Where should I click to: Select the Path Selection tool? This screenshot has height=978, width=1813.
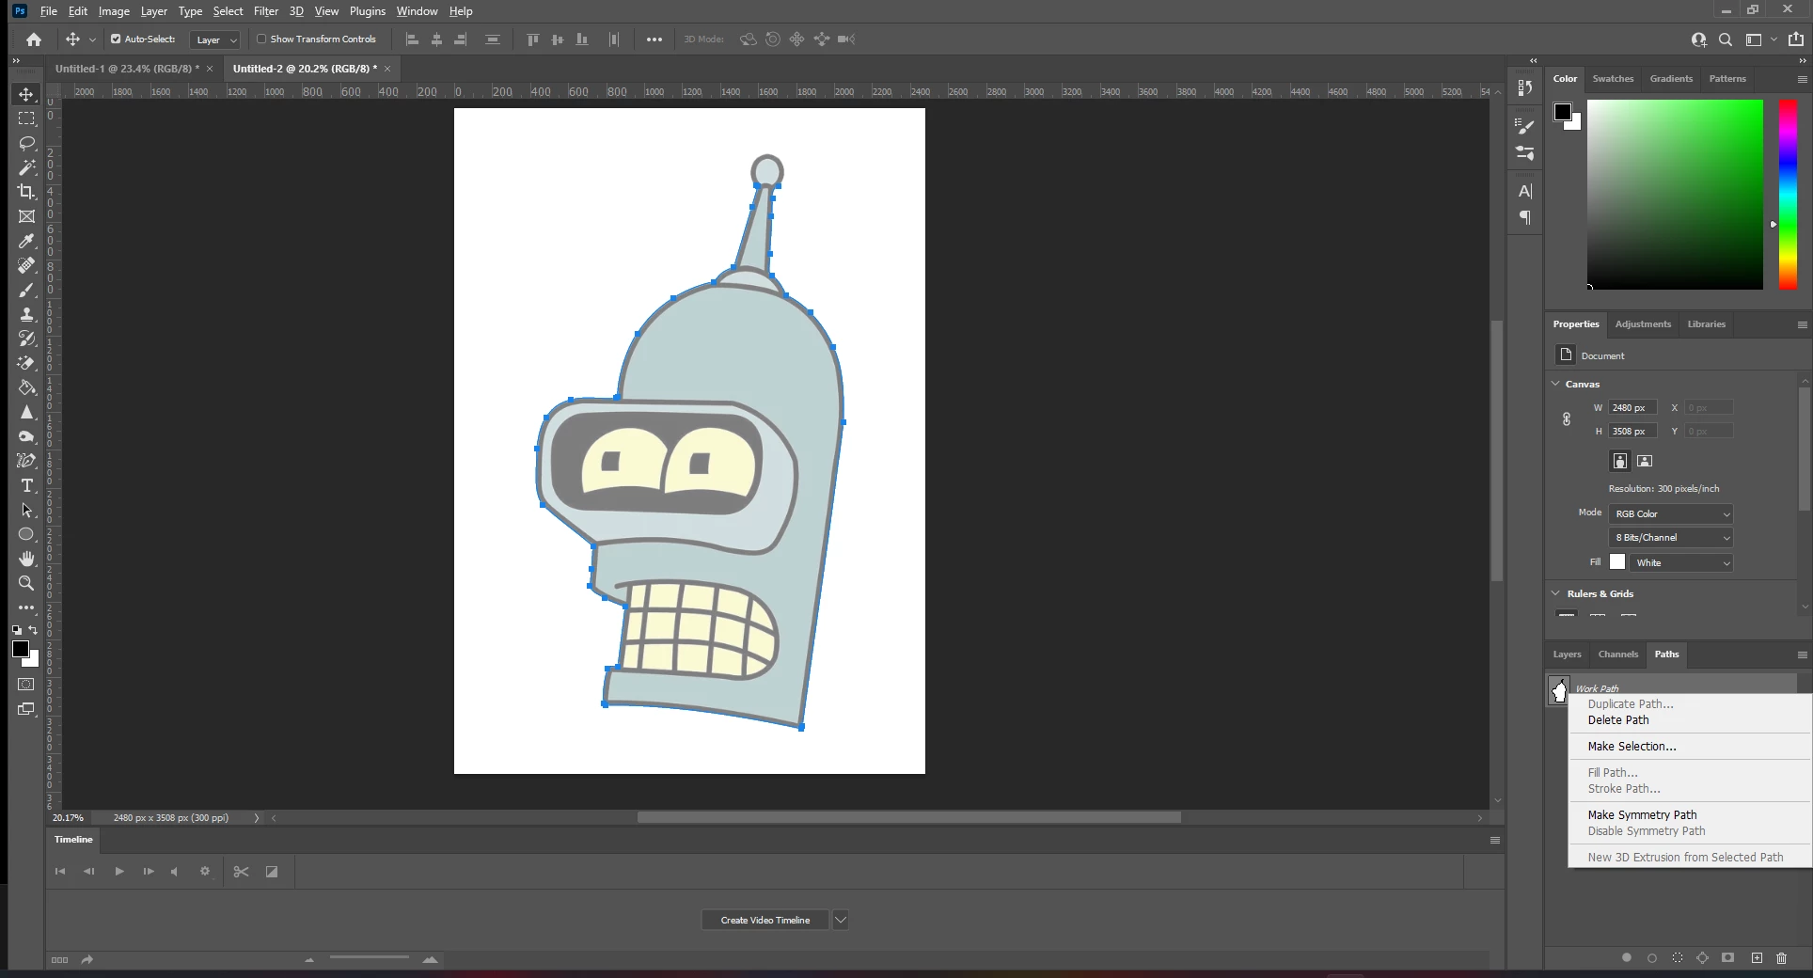point(26,510)
